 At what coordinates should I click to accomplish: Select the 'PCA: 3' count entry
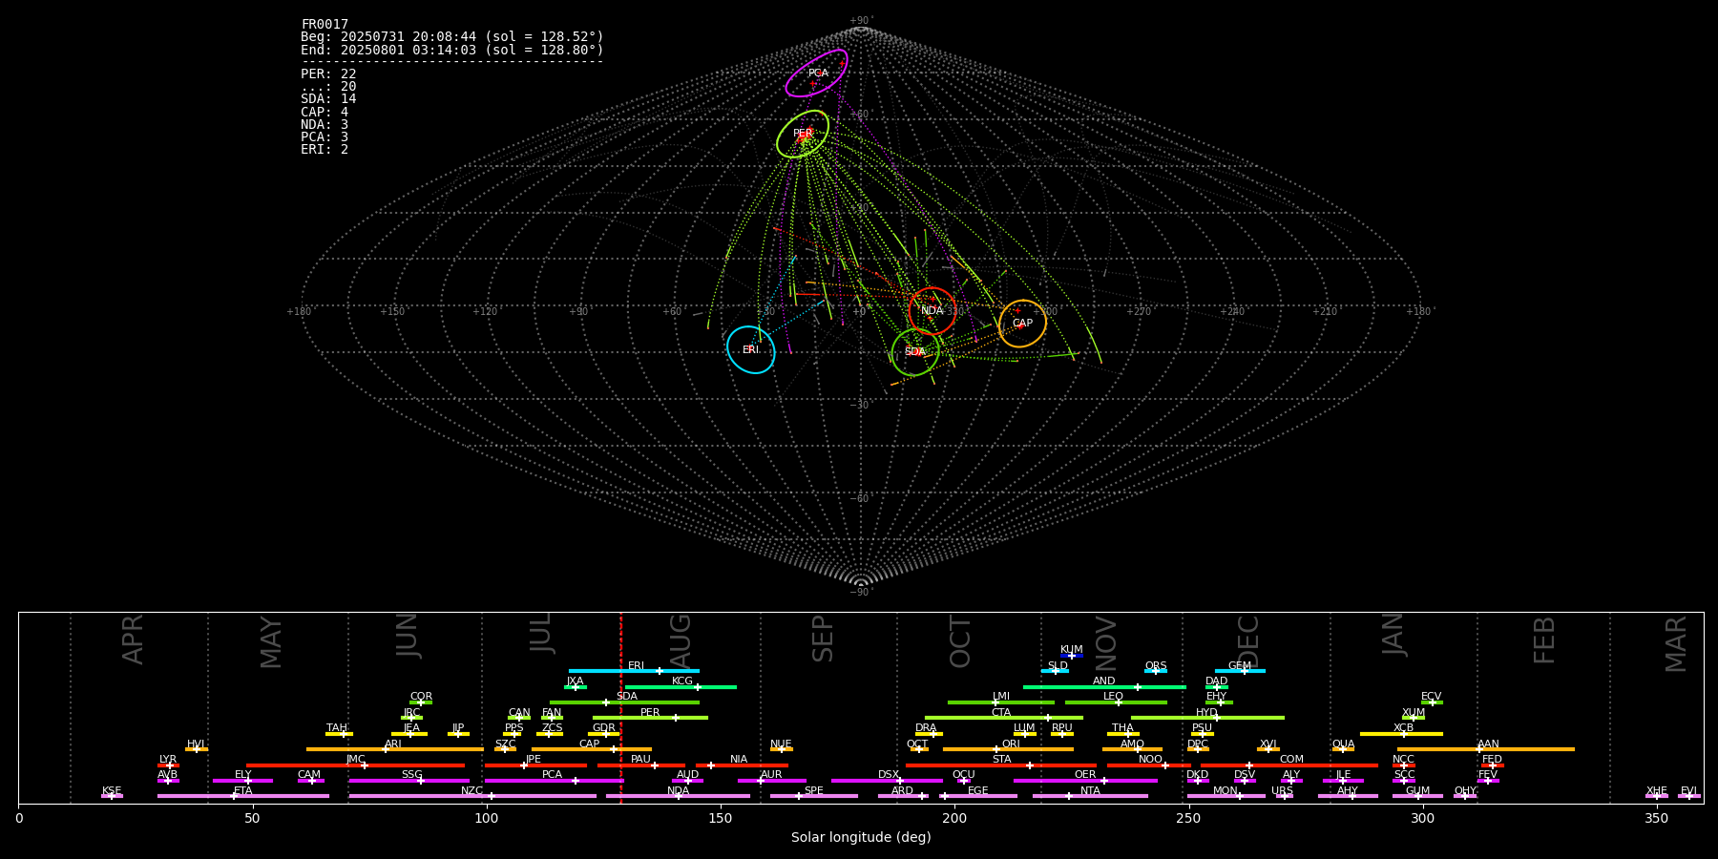(x=325, y=137)
